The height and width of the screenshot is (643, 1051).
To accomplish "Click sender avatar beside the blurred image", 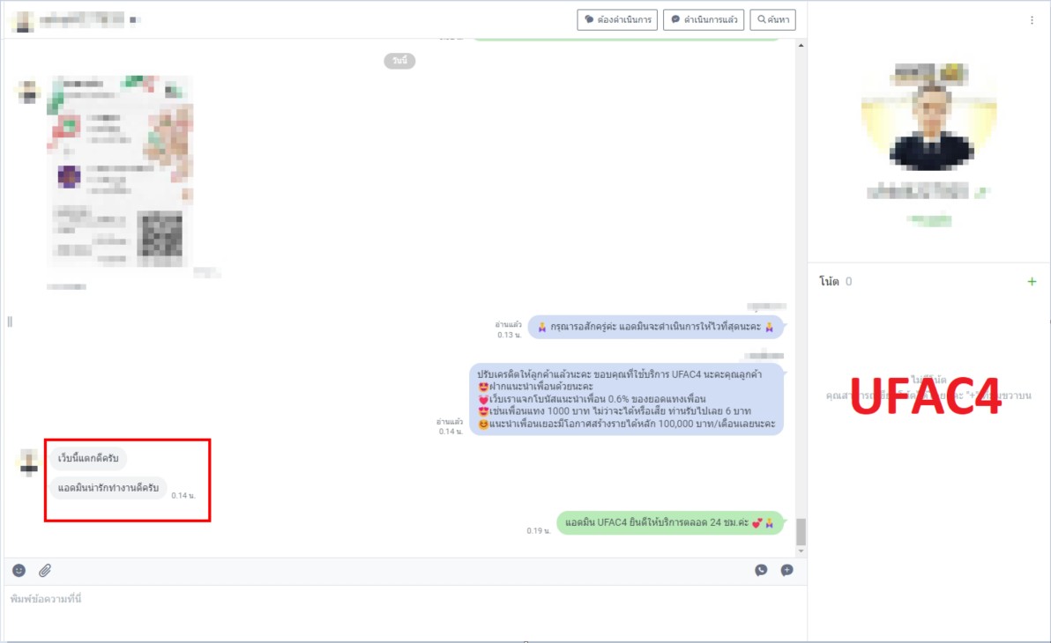I will 29,91.
